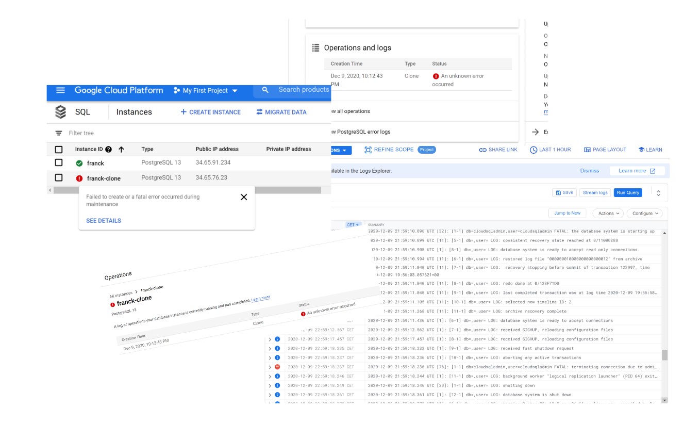Click SEE DETAILS in error tooltip
The width and height of the screenshot is (684, 424).
[x=104, y=220]
